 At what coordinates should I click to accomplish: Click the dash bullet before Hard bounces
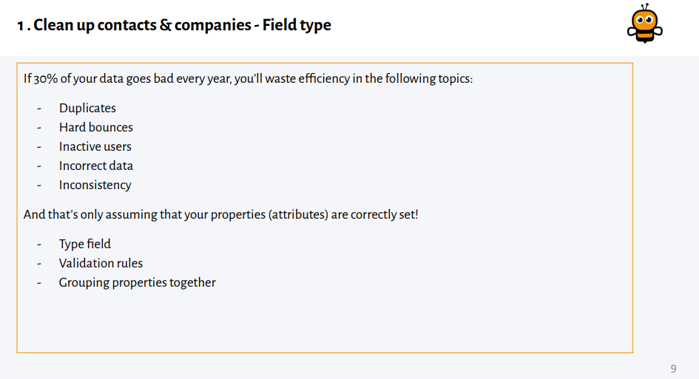(38, 128)
